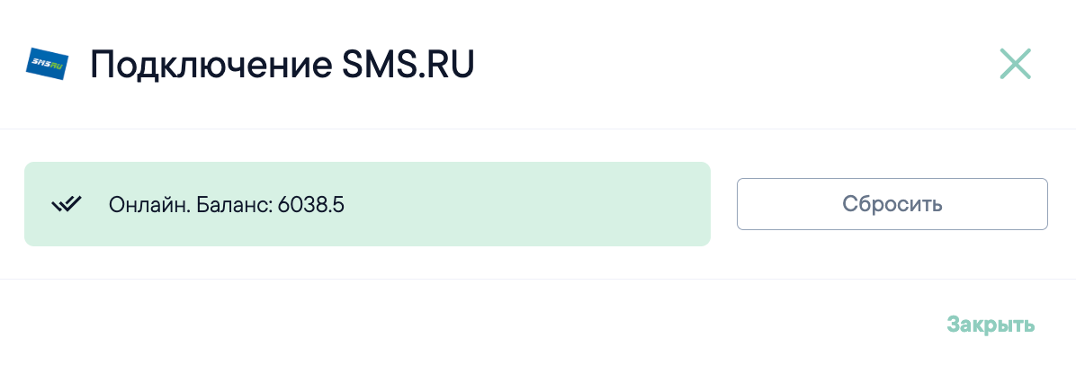Click the blue SMS.RU brand thumbnail
Image resolution: width=1076 pixels, height=365 pixels.
point(47,64)
